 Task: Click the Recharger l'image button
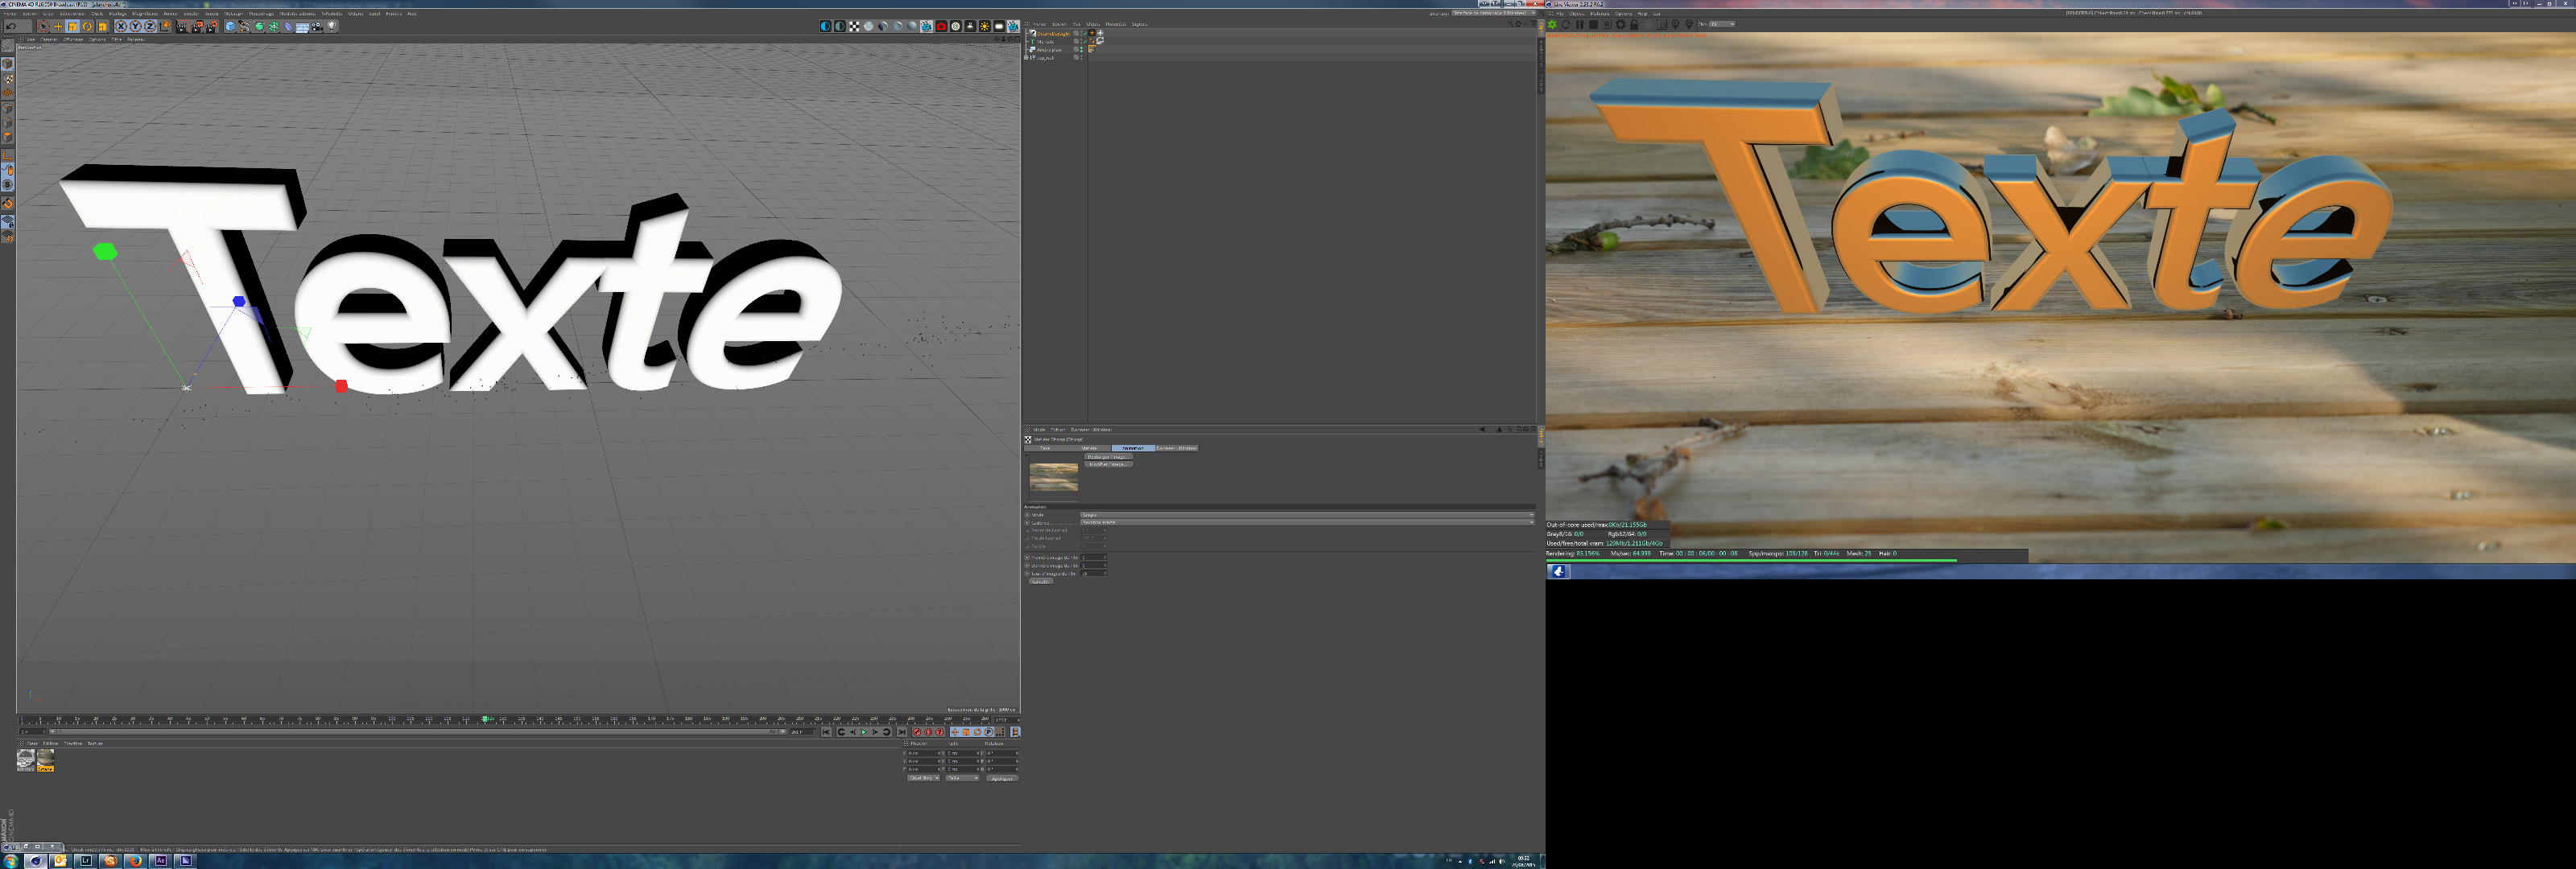tap(1108, 457)
